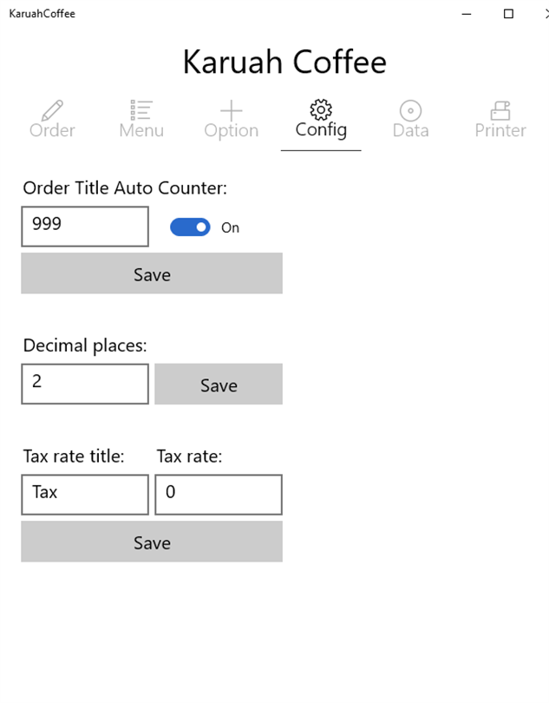Viewport: 549px width, 703px height.
Task: Click the auto counter field showing 999
Action: coord(85,226)
